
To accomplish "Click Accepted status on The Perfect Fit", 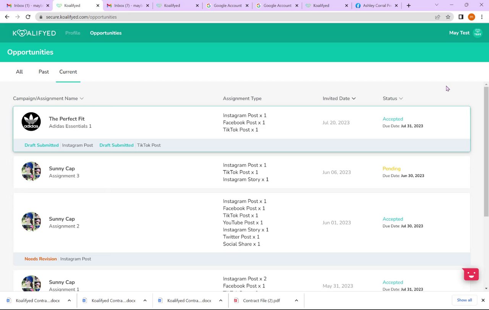I will click(x=393, y=119).
